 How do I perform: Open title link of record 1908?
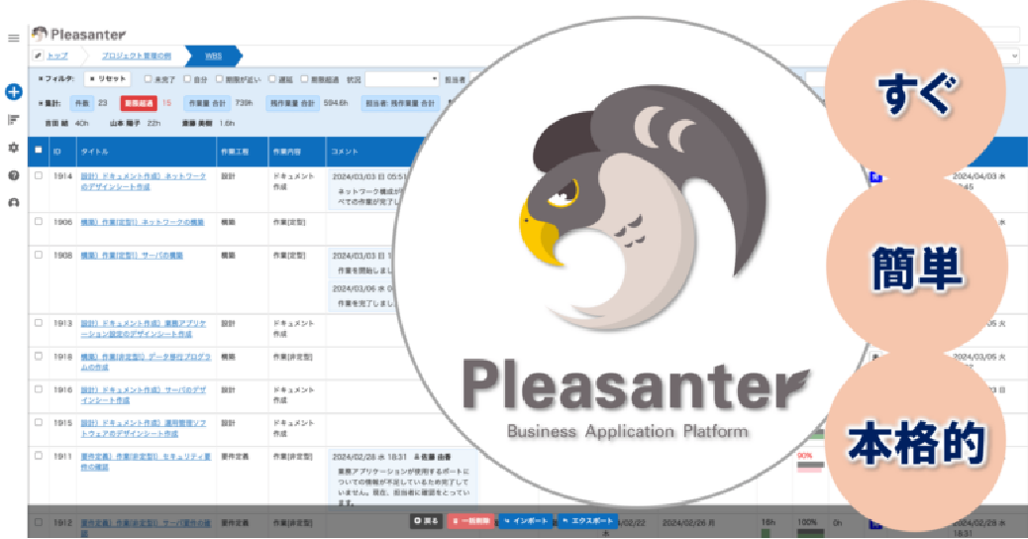coord(131,256)
